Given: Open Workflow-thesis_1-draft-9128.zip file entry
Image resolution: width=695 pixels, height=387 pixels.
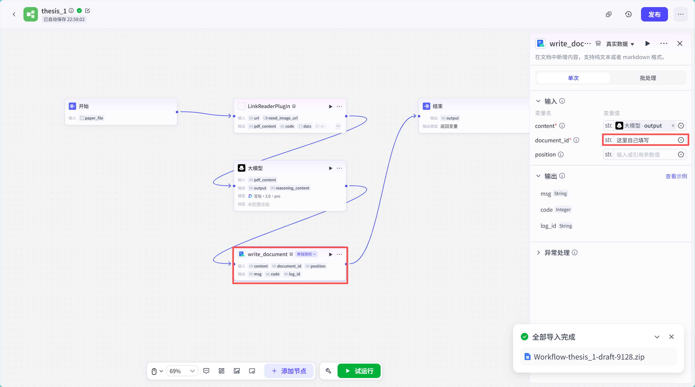Looking at the screenshot, I should point(598,357).
